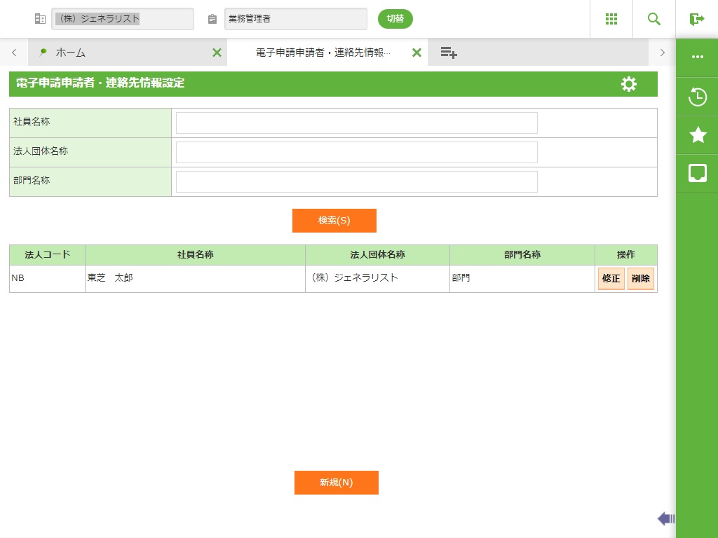This screenshot has height=538, width=718.
Task: Click the add new tab icon
Action: pos(449,53)
